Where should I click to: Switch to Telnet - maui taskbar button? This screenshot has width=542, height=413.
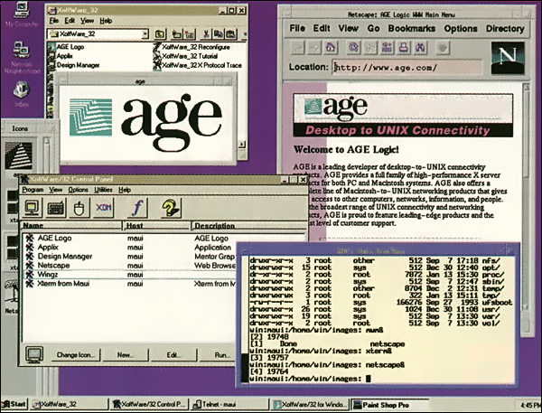(x=229, y=404)
